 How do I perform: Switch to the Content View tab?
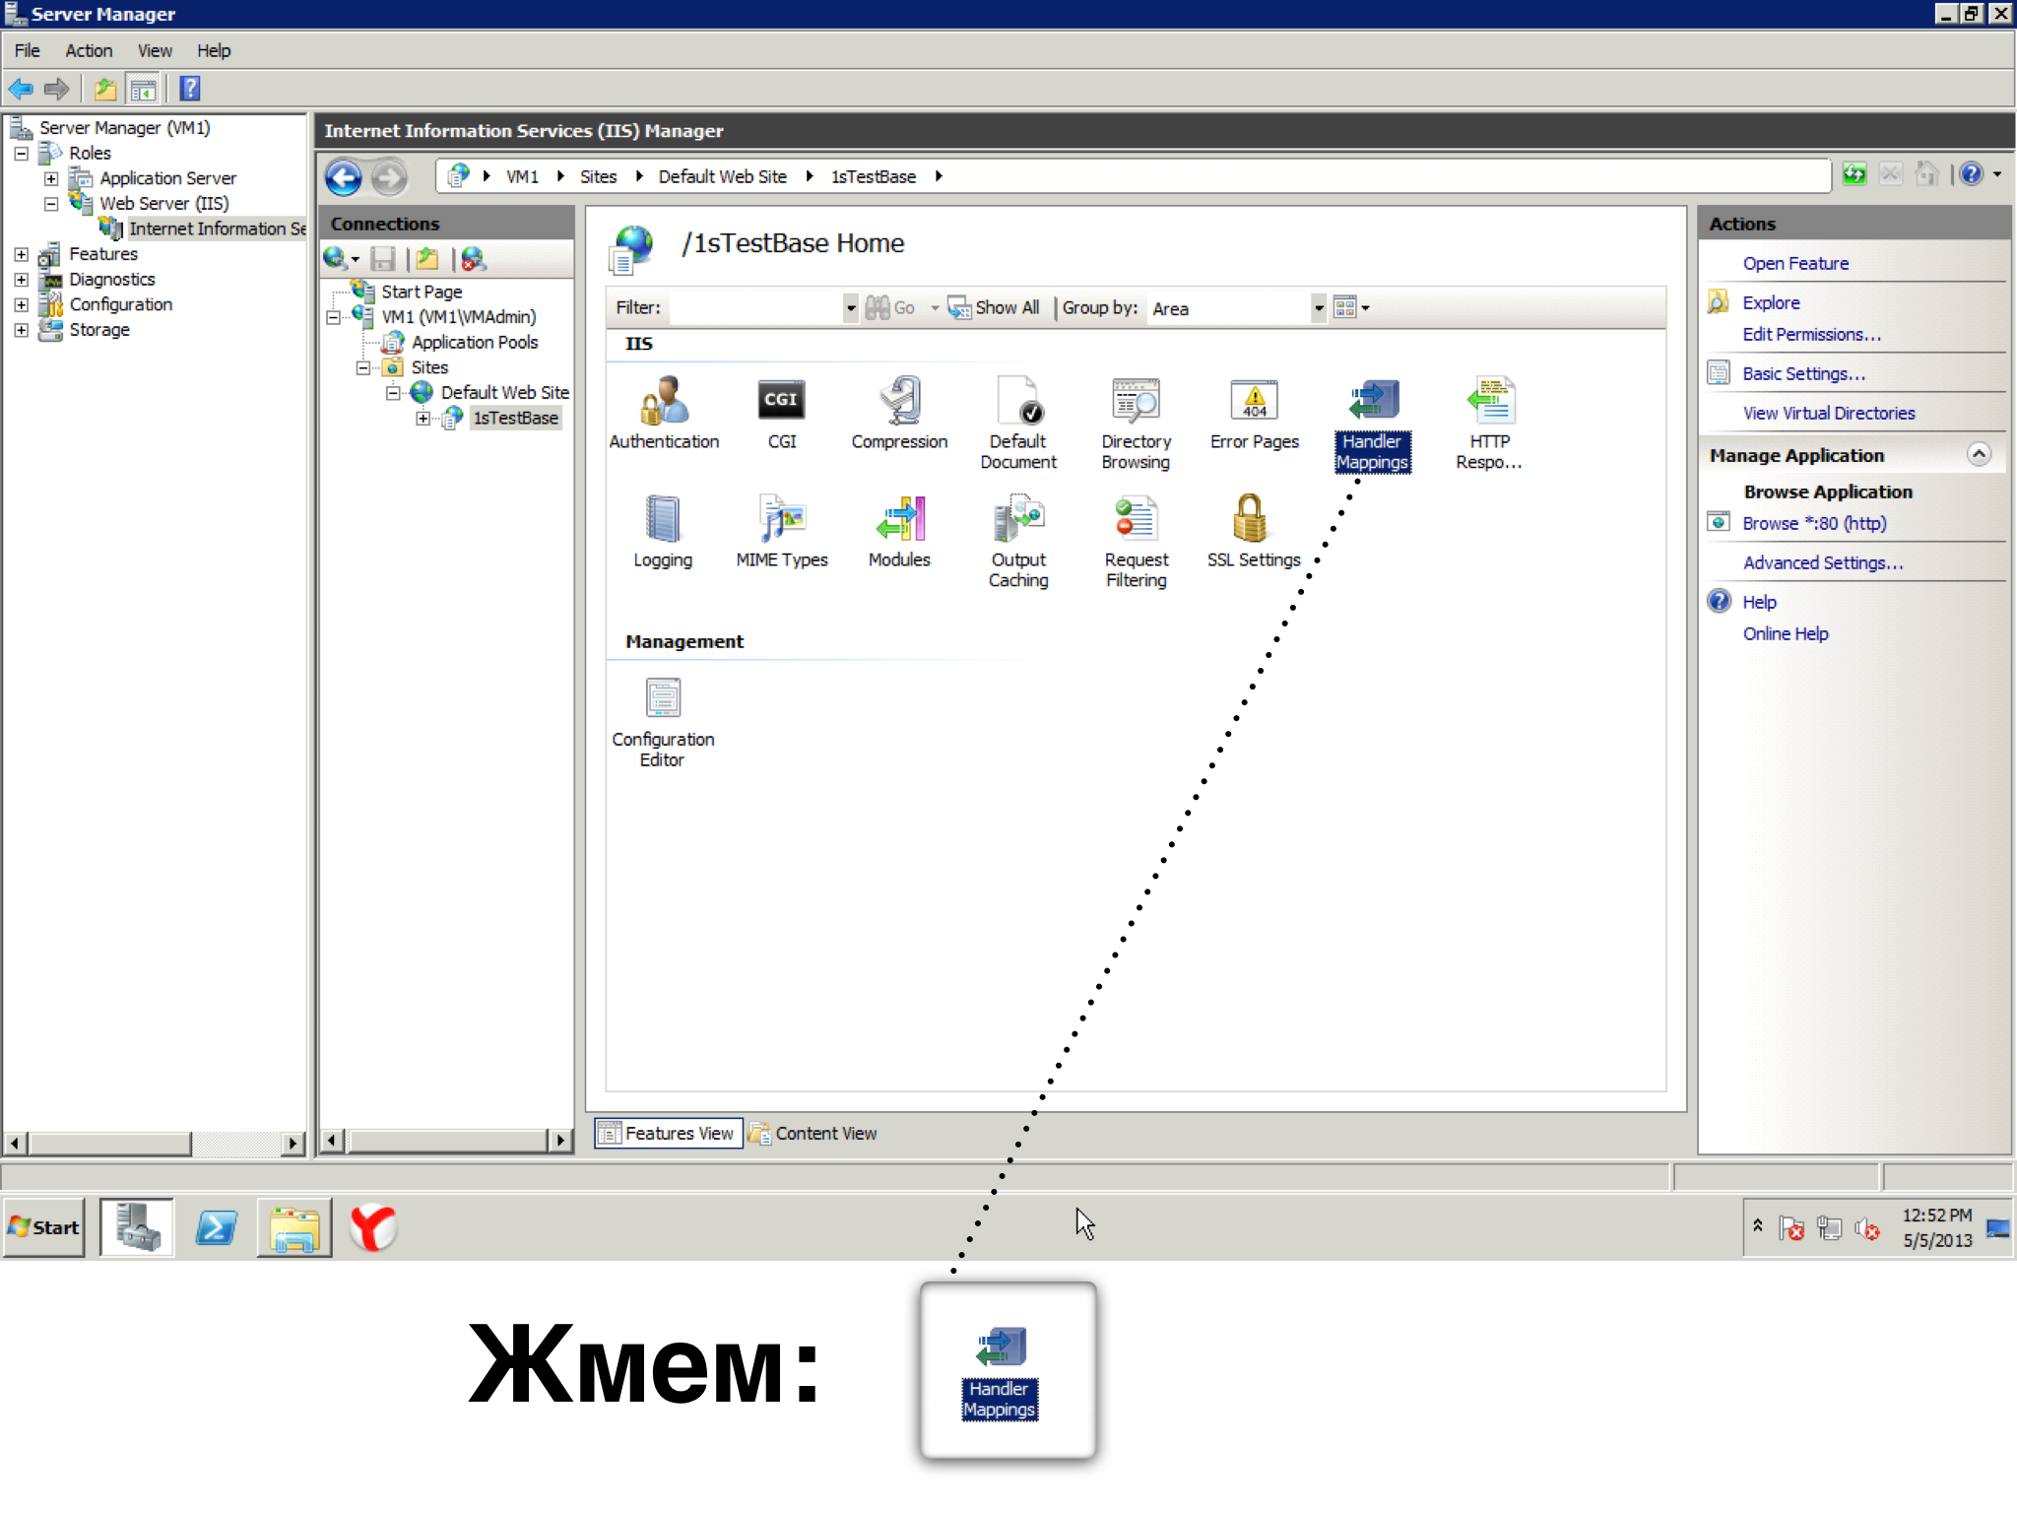tap(813, 1133)
